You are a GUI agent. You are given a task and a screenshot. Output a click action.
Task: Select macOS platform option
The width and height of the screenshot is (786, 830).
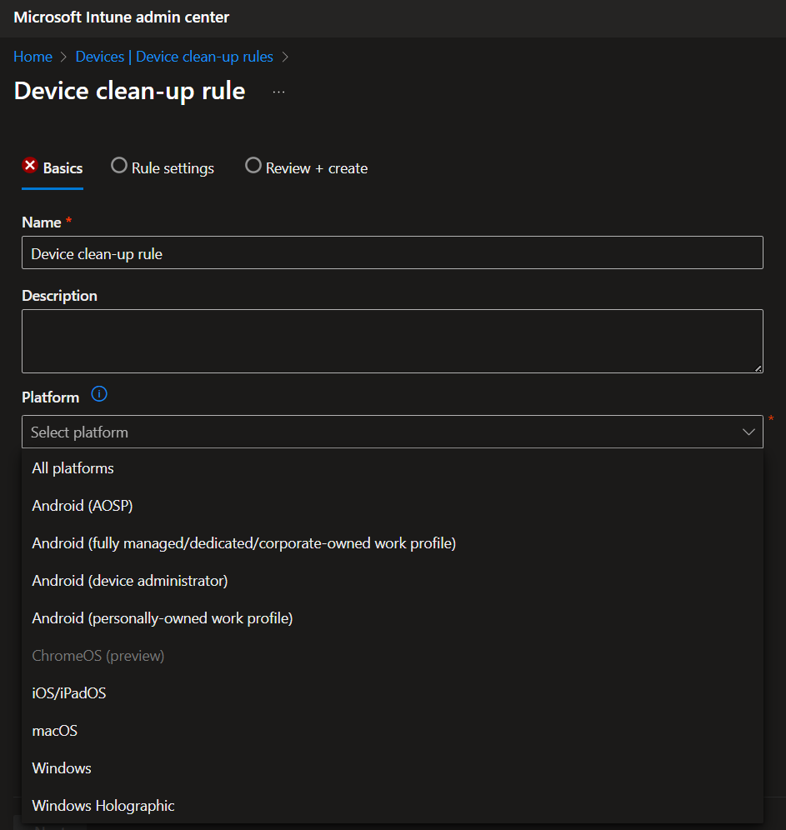click(393, 731)
